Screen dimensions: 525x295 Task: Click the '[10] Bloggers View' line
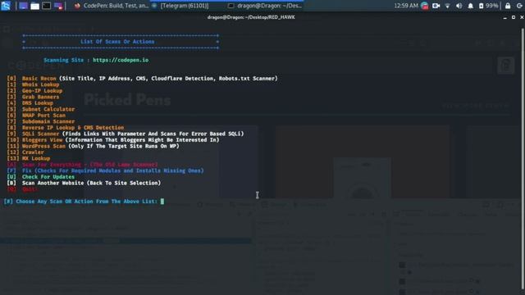pyautogui.click(x=113, y=140)
